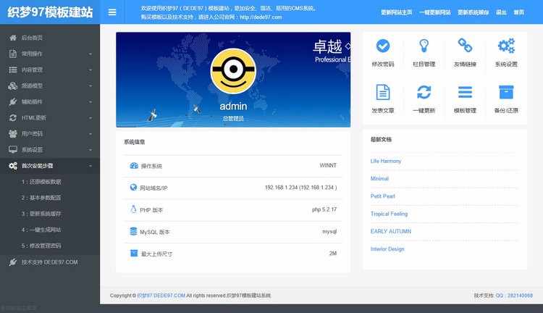Click the dashboard icon beside 操作系统
Image resolution: width=543 pixels, height=313 pixels.
coord(134,166)
